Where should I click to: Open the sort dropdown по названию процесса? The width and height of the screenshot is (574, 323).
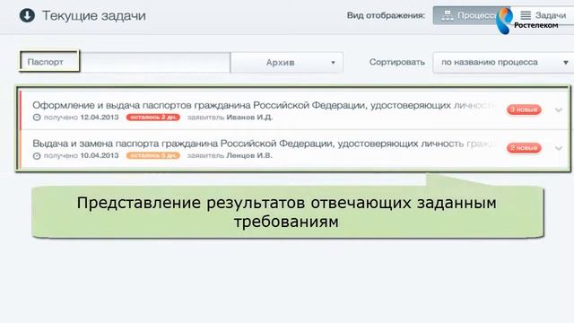pyautogui.click(x=504, y=63)
